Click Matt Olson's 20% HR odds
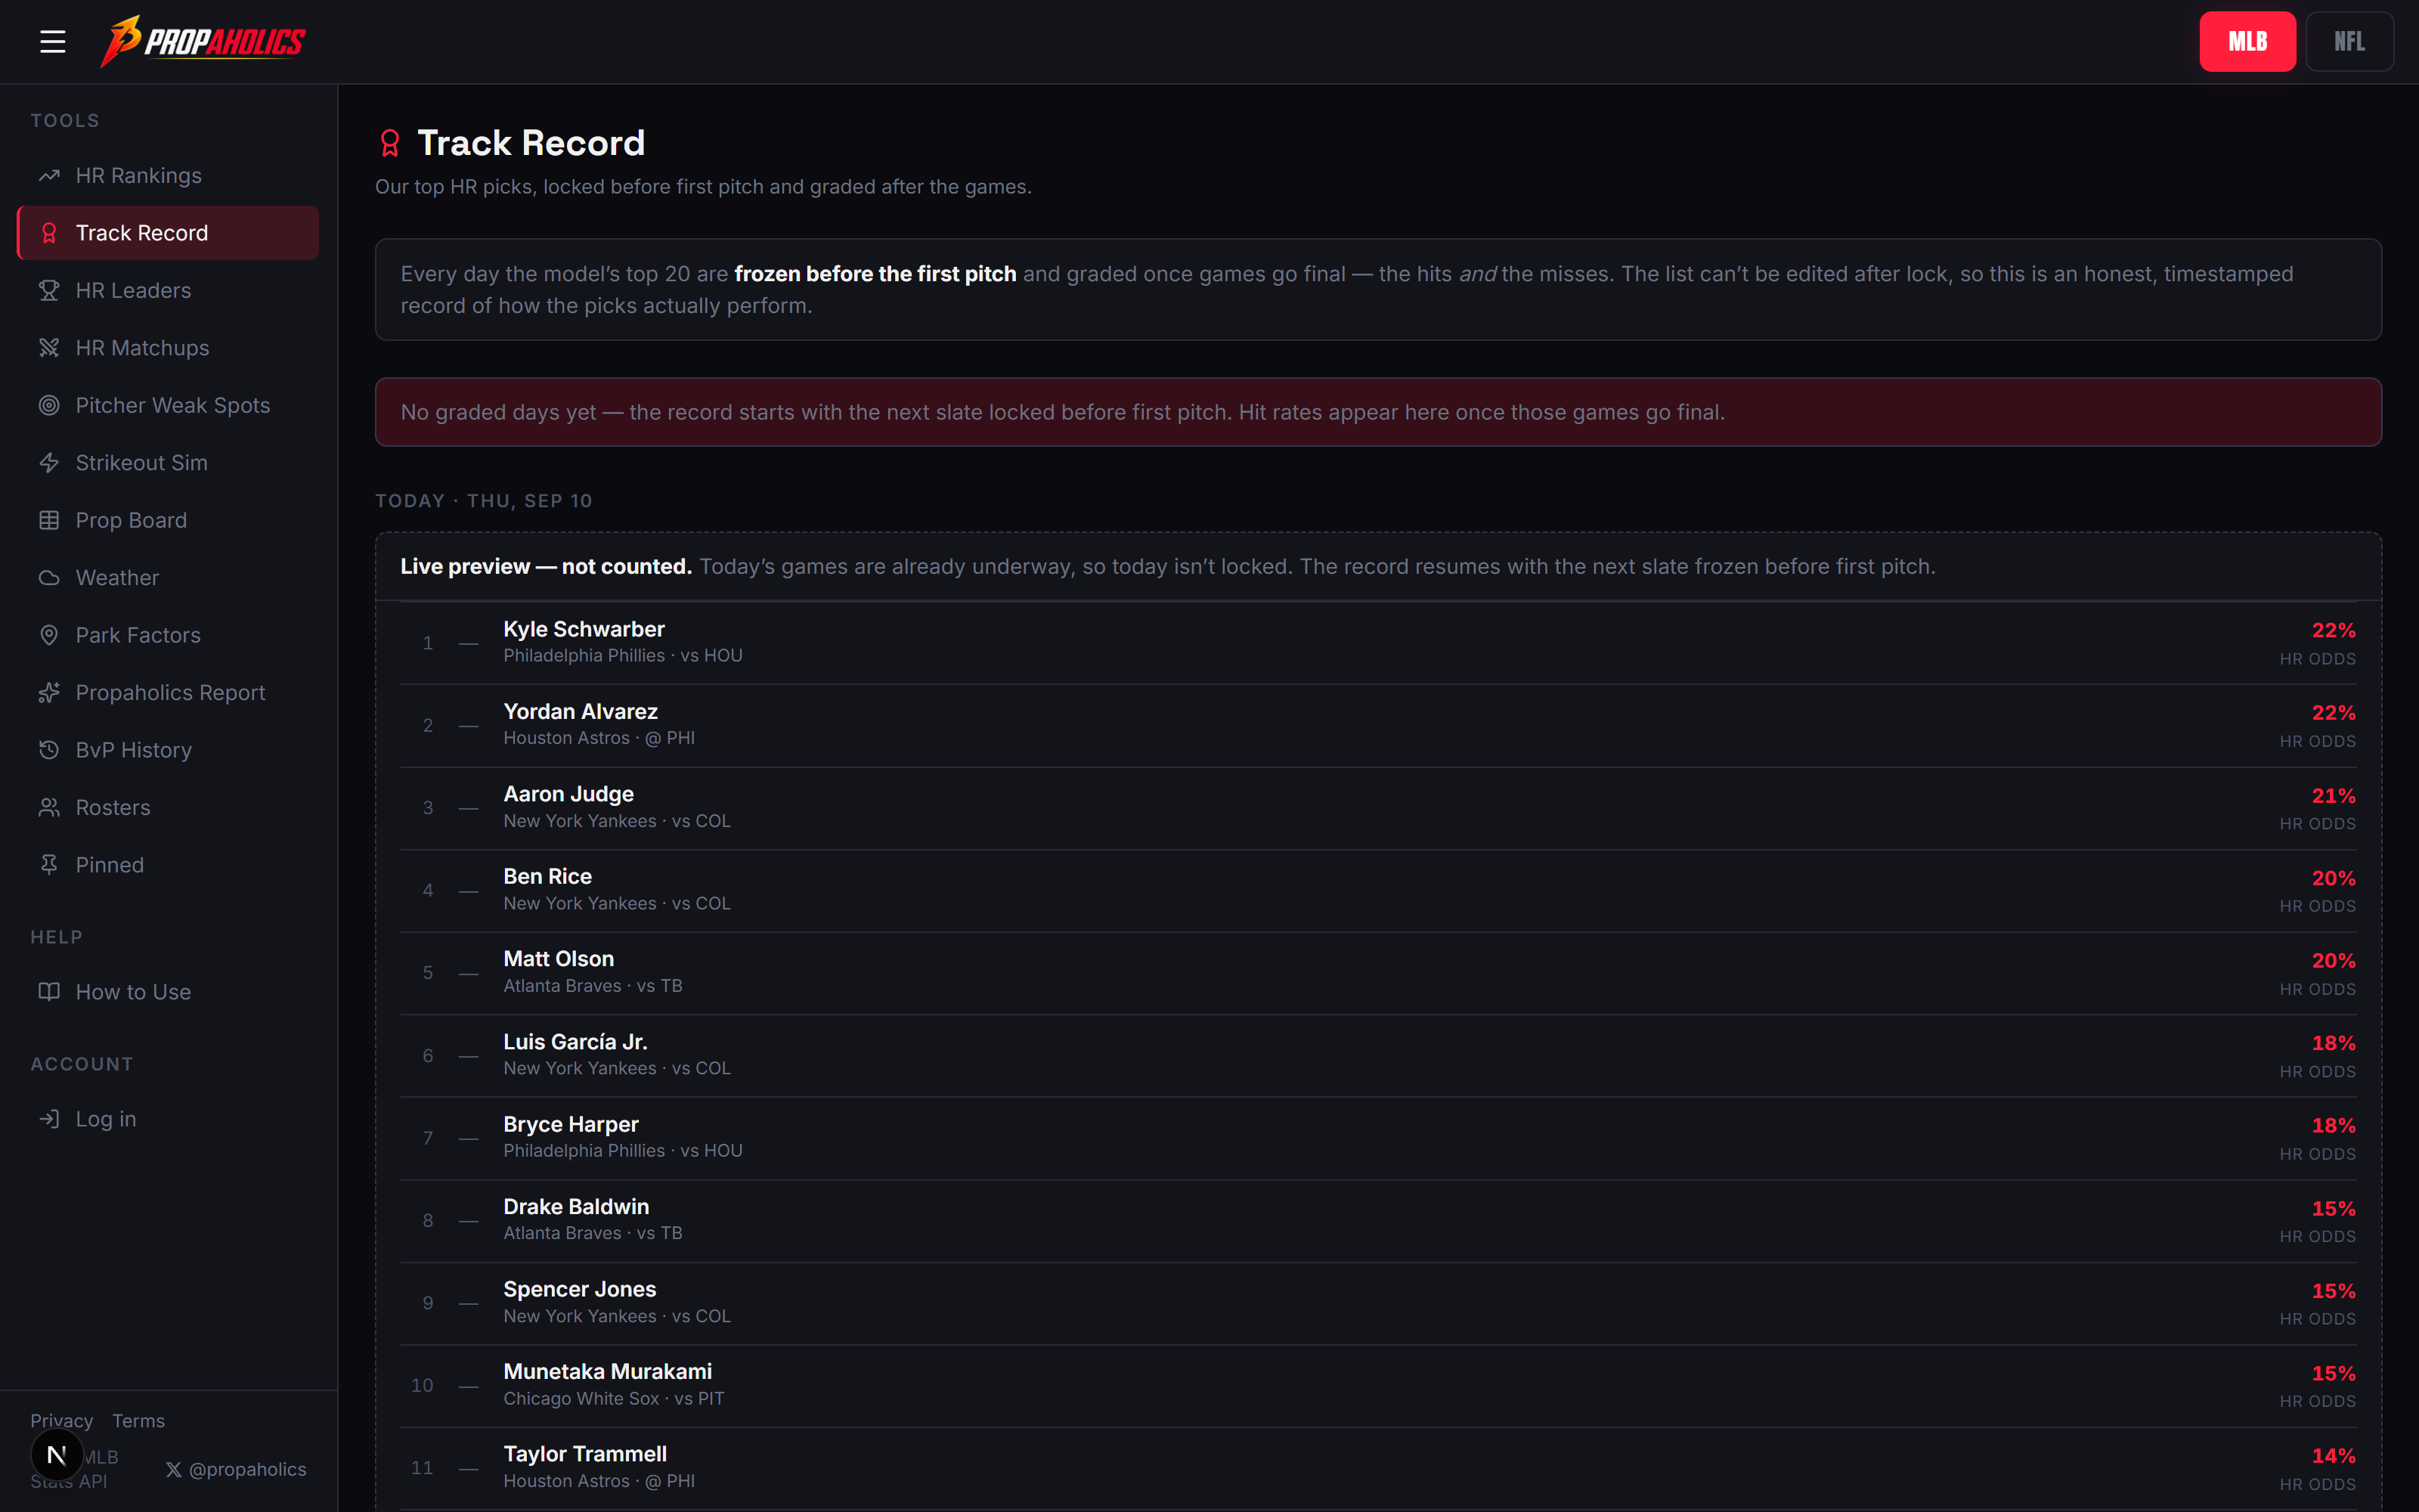The height and width of the screenshot is (1512, 2419). [x=2333, y=961]
